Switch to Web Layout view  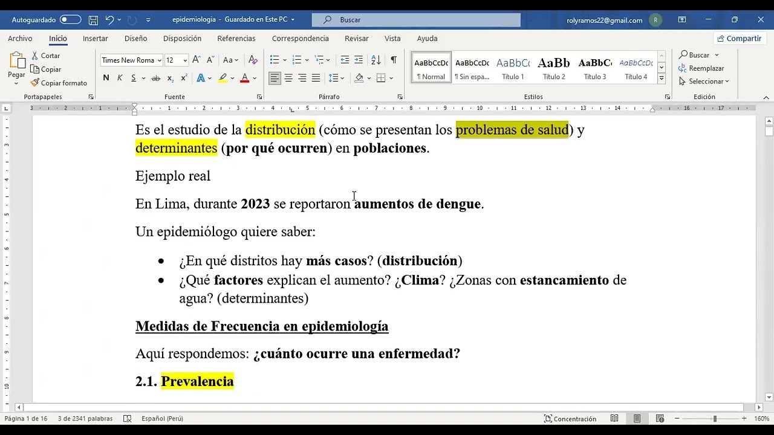[660, 418]
